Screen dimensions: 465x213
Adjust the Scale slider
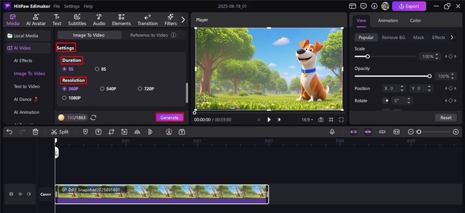[x=385, y=56]
